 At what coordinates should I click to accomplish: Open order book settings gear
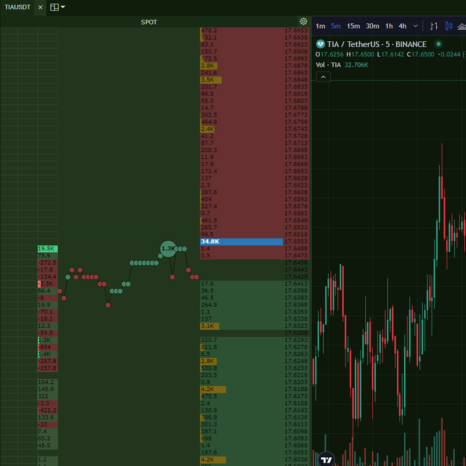(x=303, y=22)
